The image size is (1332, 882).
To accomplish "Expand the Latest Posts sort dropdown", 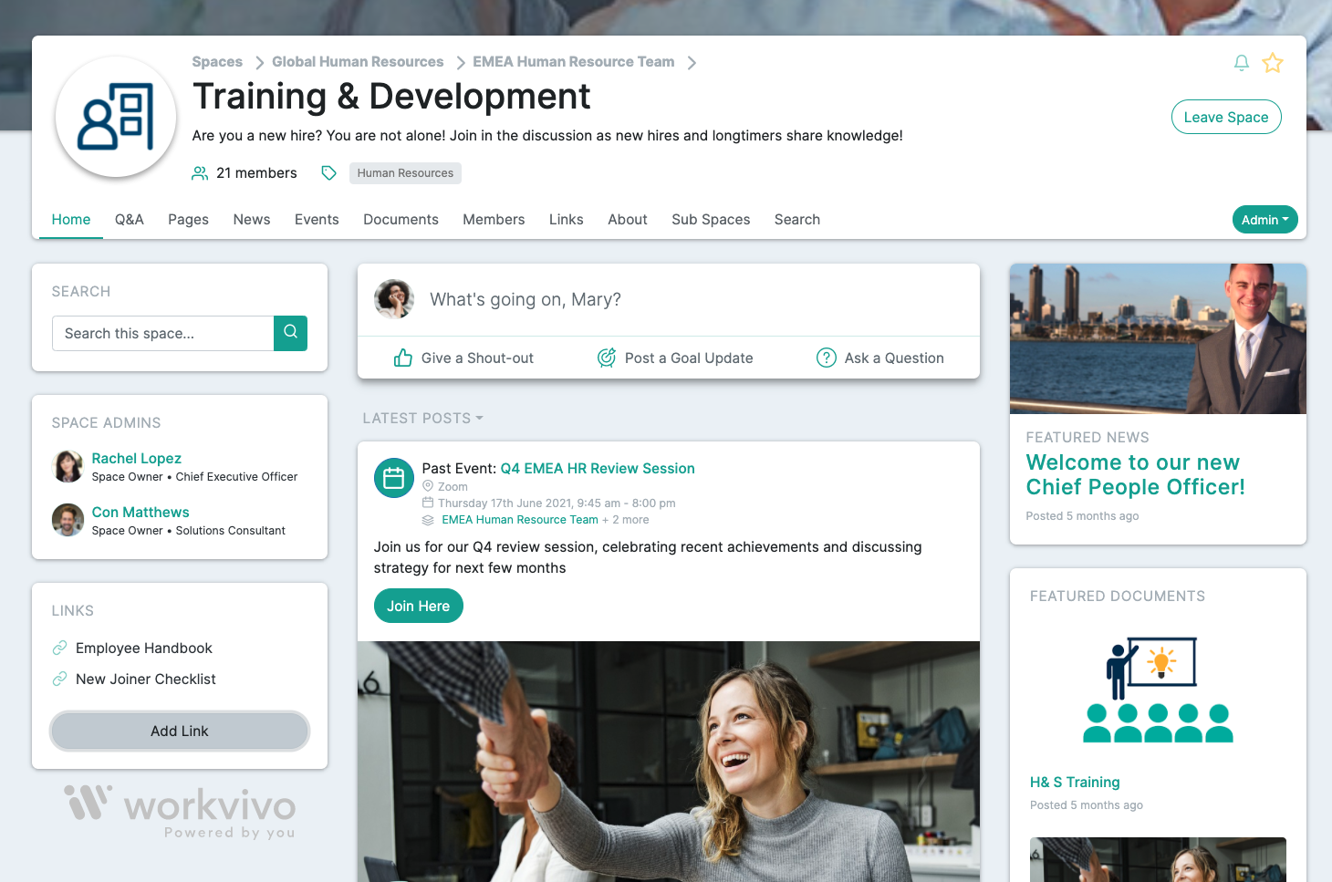I will (422, 418).
